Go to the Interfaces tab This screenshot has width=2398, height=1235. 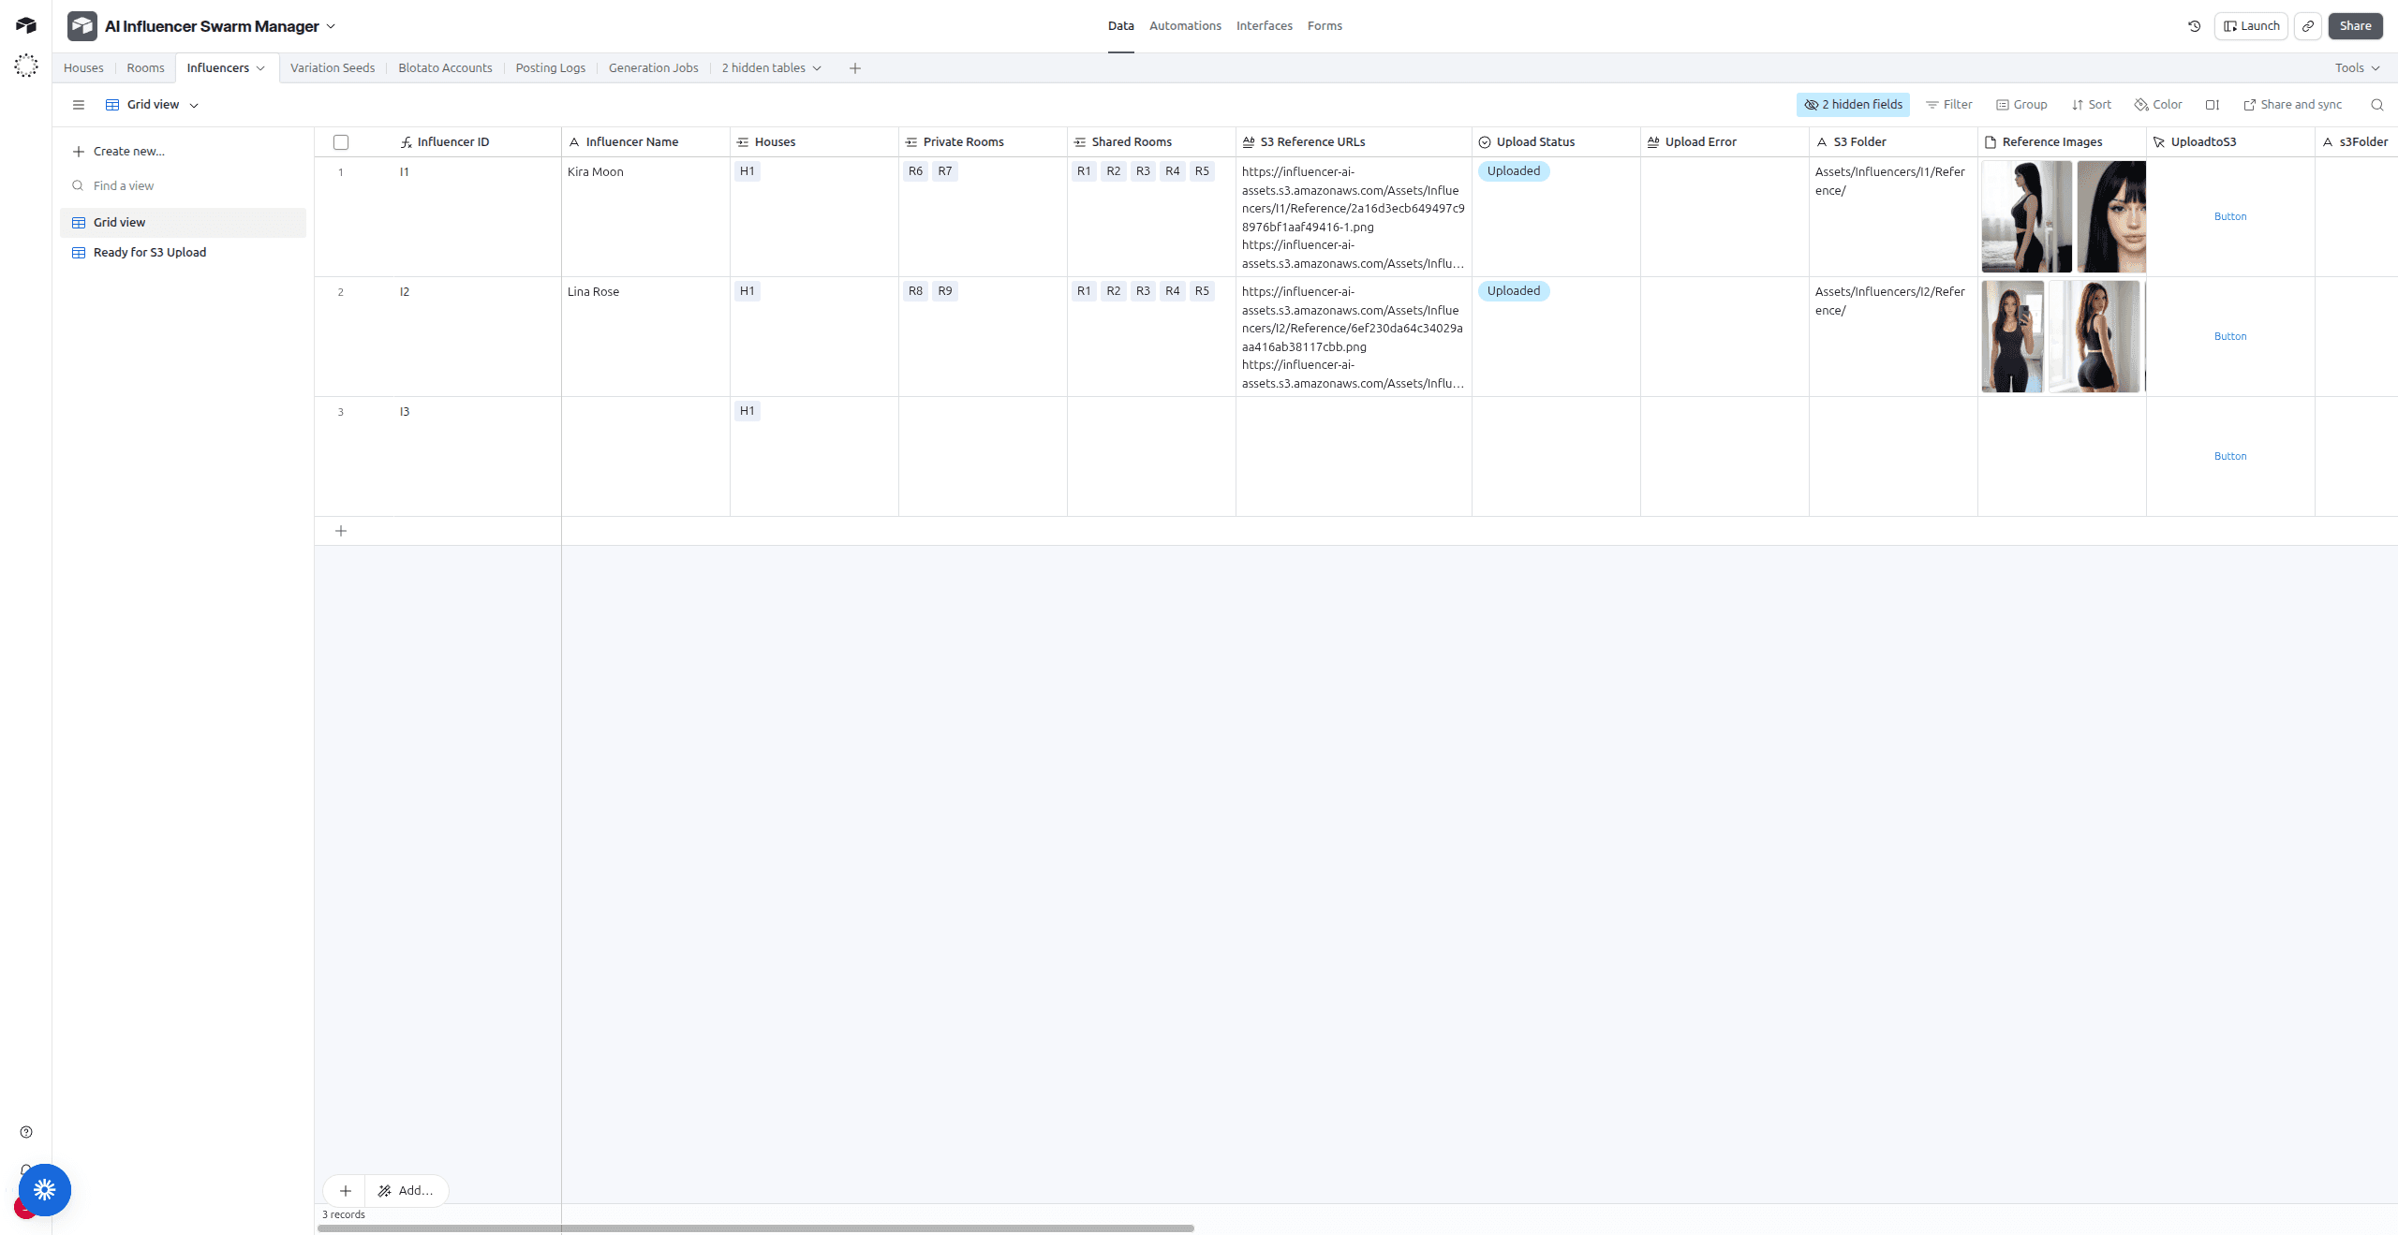1264,26
